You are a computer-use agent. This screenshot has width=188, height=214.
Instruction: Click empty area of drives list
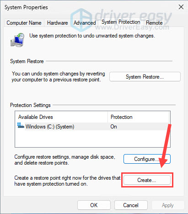[x=92, y=139]
